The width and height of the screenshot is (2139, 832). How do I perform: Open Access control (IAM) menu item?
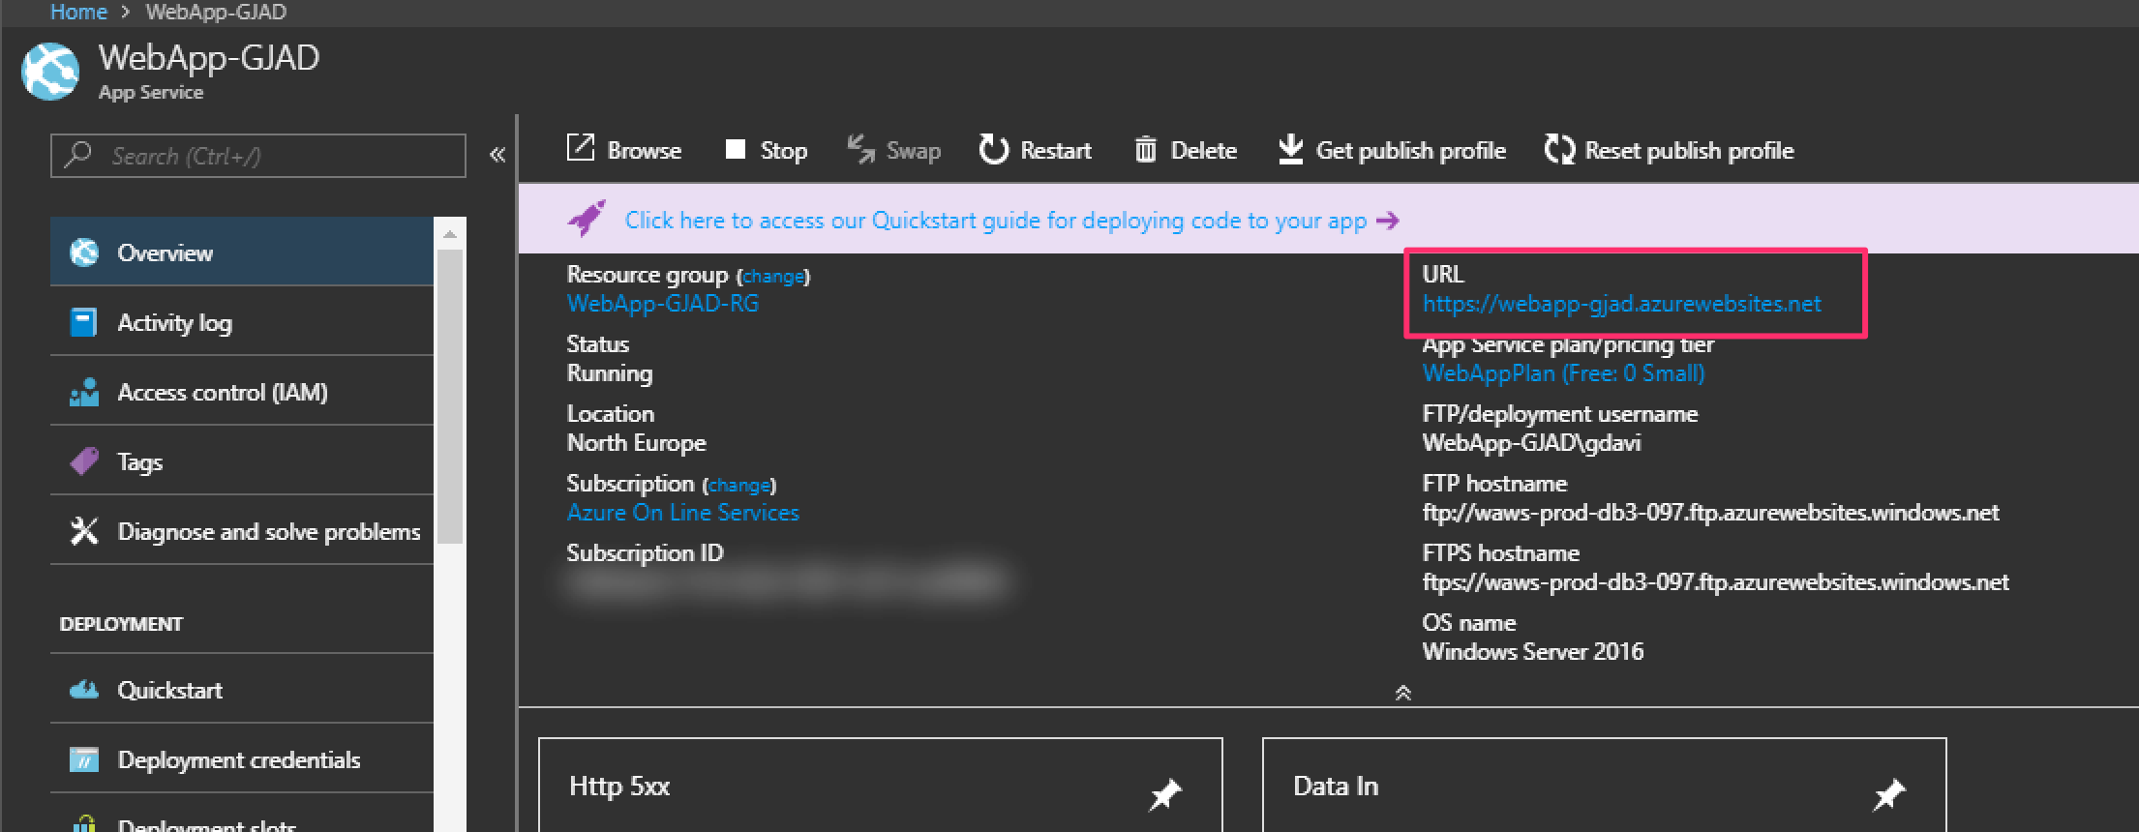pyautogui.click(x=242, y=392)
